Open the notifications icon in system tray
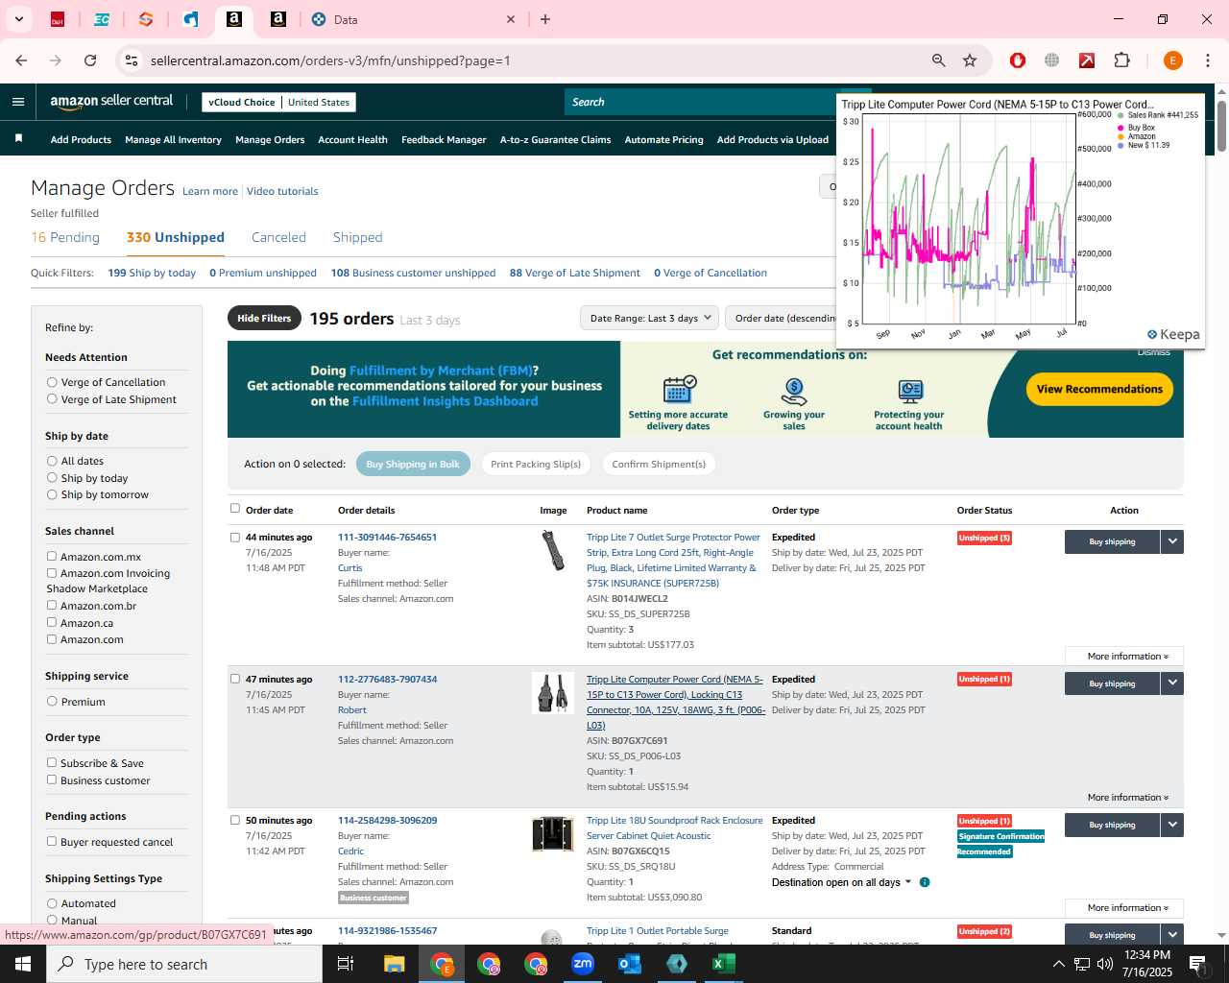1229x983 pixels. (1197, 964)
